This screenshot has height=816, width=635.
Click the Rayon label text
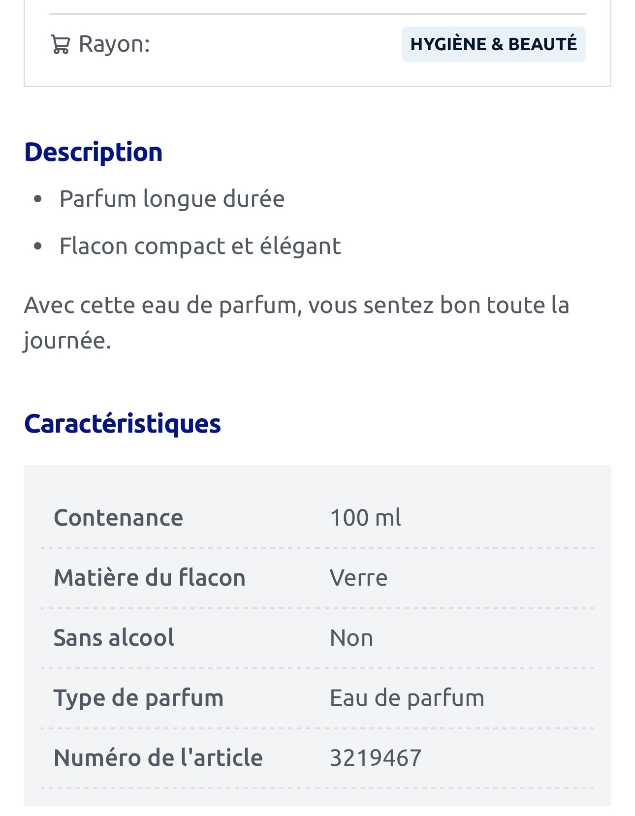[114, 44]
